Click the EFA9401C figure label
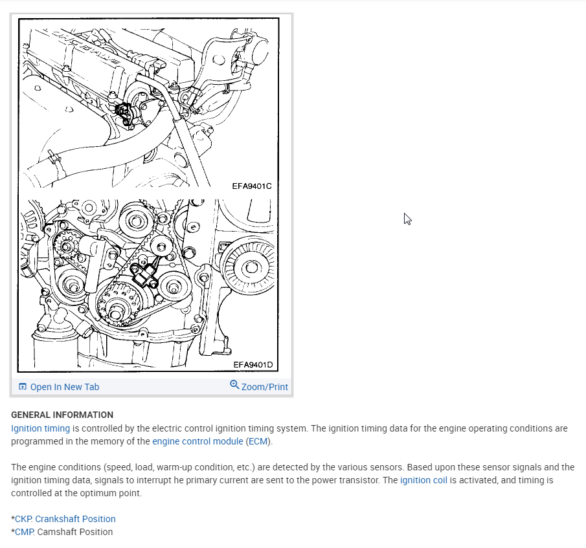The image size is (586, 548). (252, 186)
